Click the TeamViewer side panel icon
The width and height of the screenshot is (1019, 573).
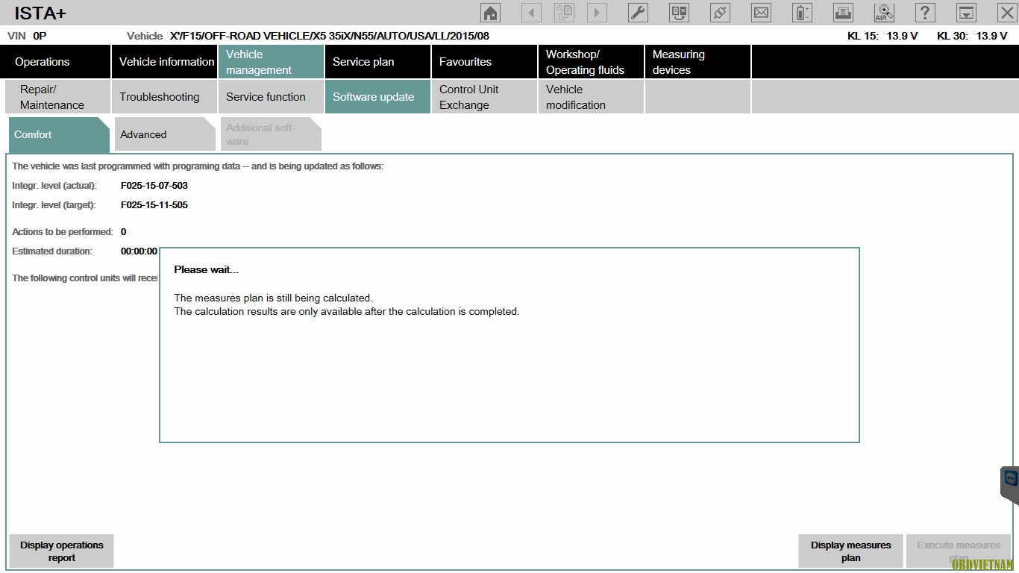click(x=1011, y=479)
